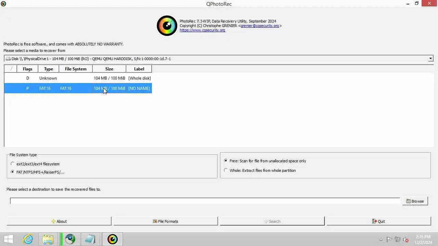The image size is (438, 246).
Task: Click the PhotoRec eye logo image
Action: [167, 26]
